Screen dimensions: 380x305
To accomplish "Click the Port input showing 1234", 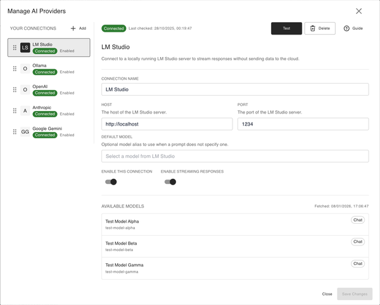I will [303, 124].
